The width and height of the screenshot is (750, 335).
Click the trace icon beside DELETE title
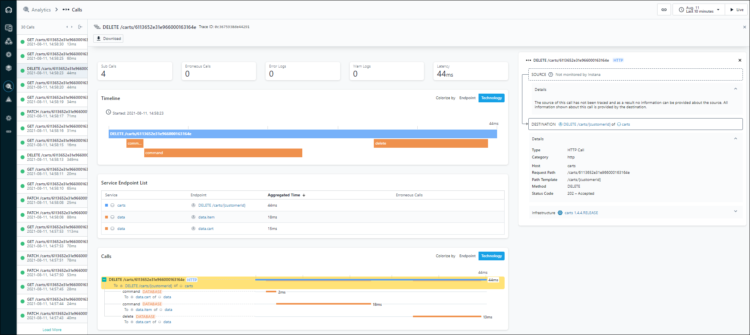pos(97,27)
